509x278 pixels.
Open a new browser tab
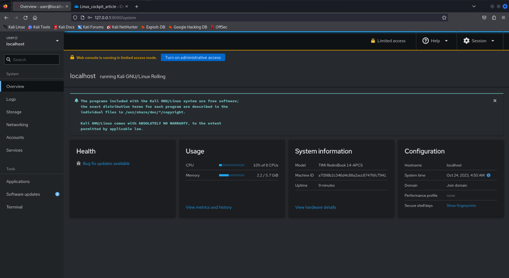(x=137, y=6)
